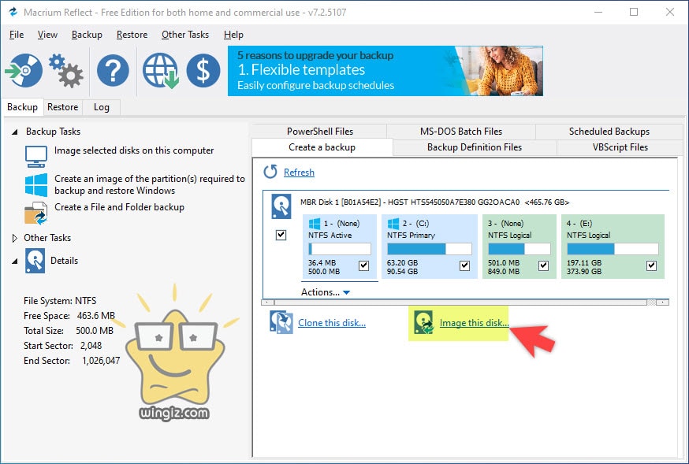
Task: Click the E: partition usage bar
Action: tap(613, 249)
